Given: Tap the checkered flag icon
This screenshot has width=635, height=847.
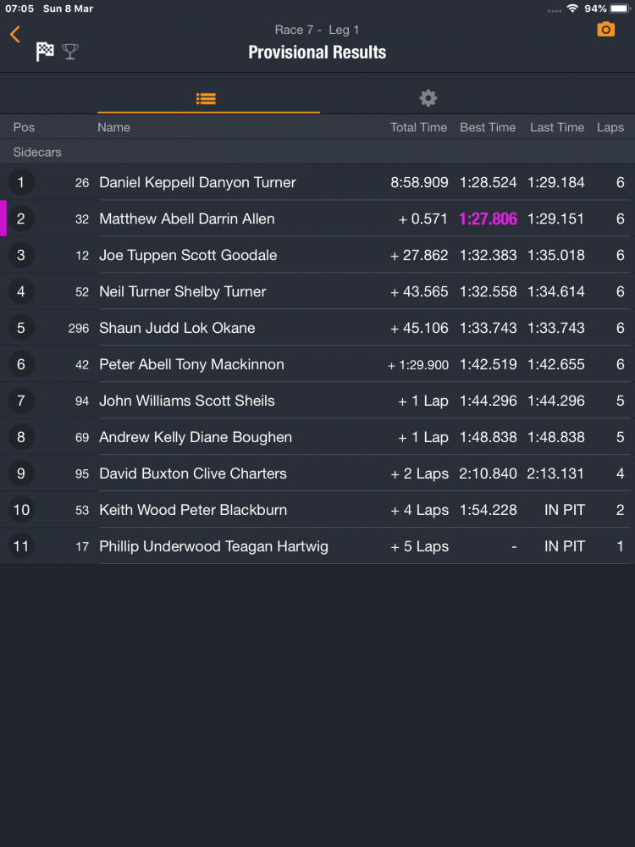Looking at the screenshot, I should click(x=45, y=52).
